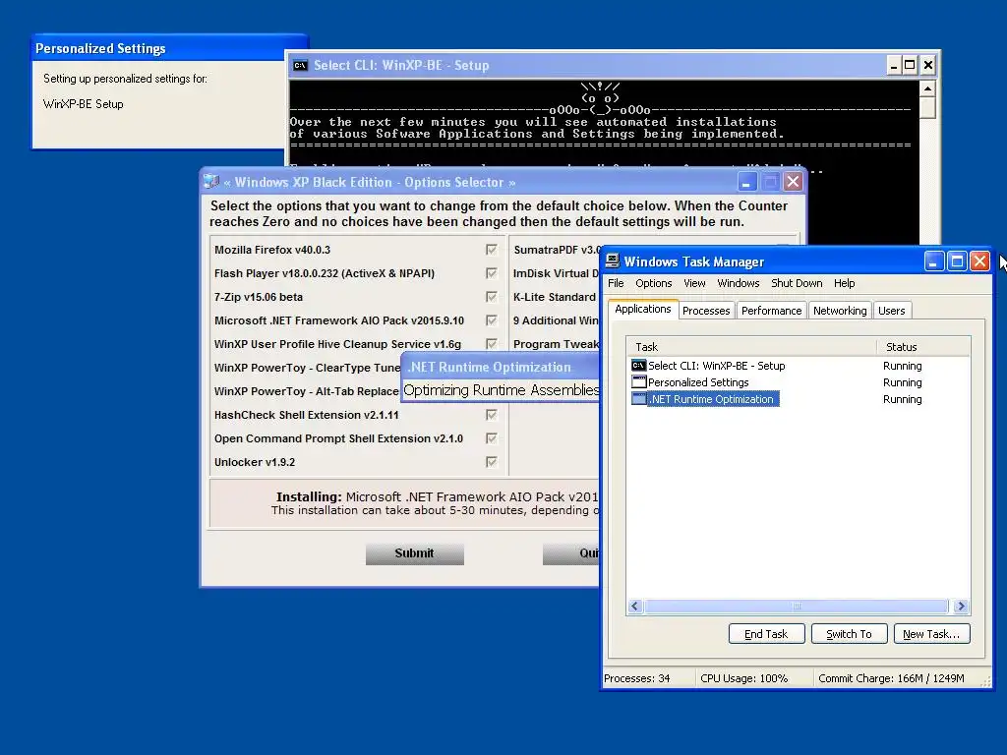Click the Submit button in Options Selector
Screen dimensions: 1007x755
pos(414,553)
